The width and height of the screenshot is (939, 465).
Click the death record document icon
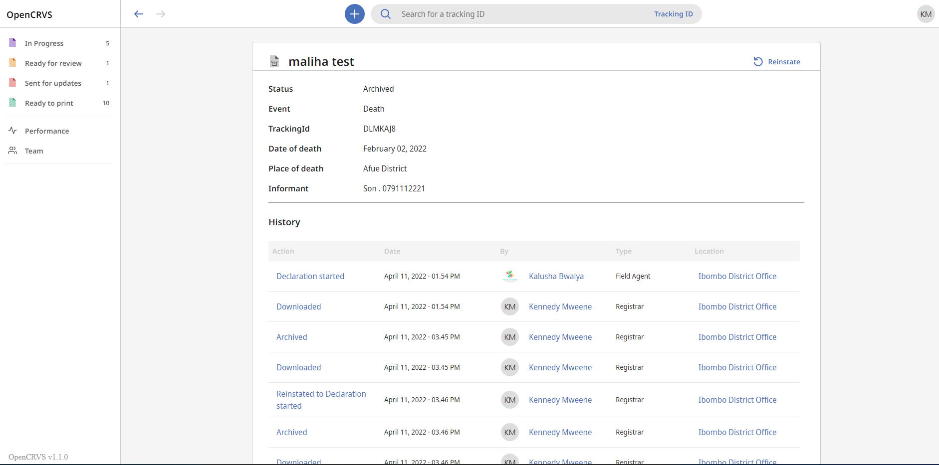pos(274,61)
